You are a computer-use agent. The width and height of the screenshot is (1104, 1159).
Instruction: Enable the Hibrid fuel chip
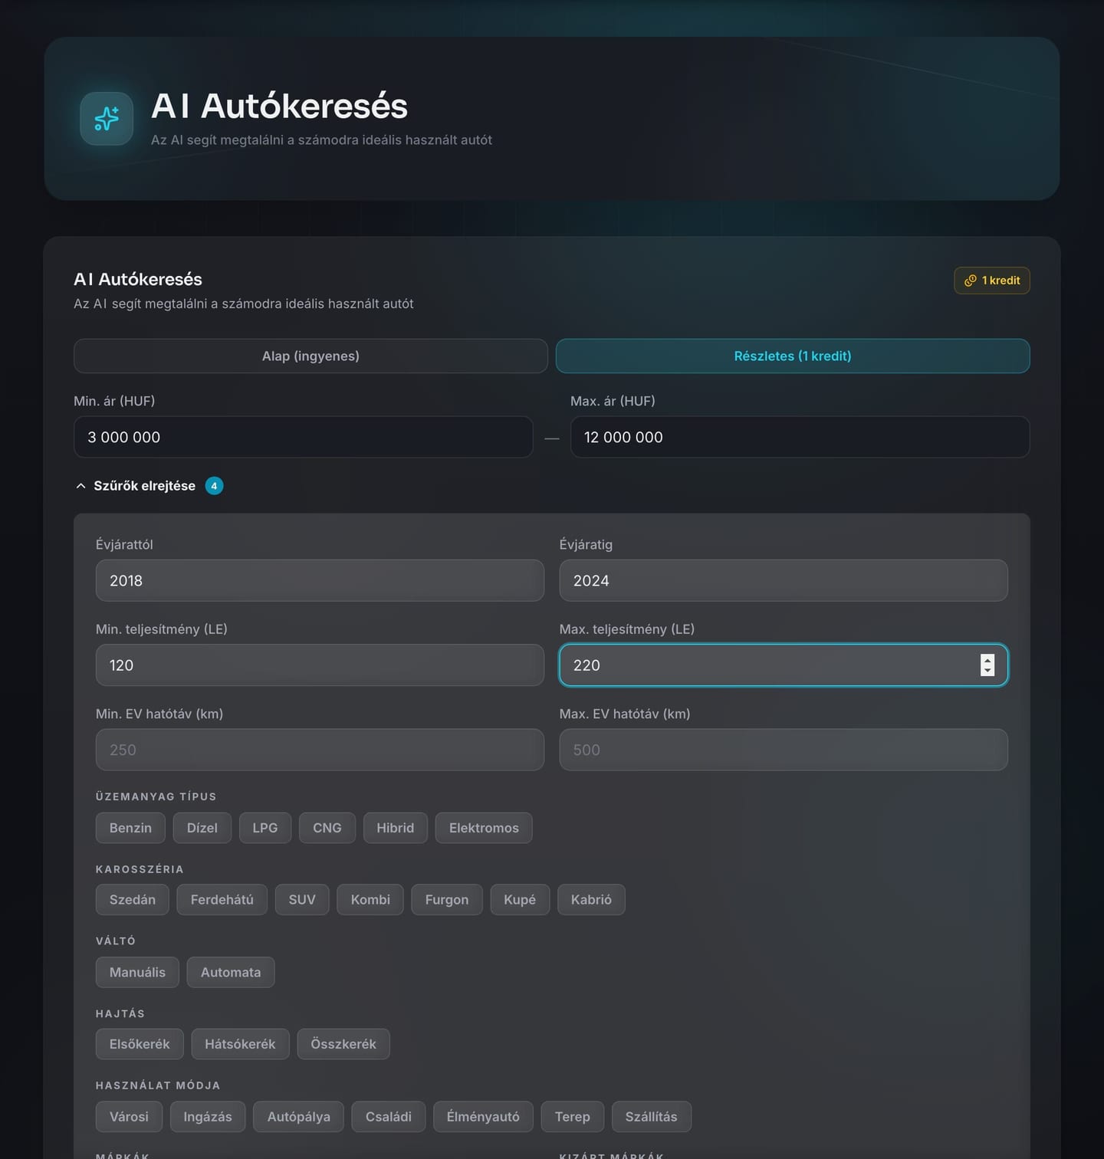[396, 828]
